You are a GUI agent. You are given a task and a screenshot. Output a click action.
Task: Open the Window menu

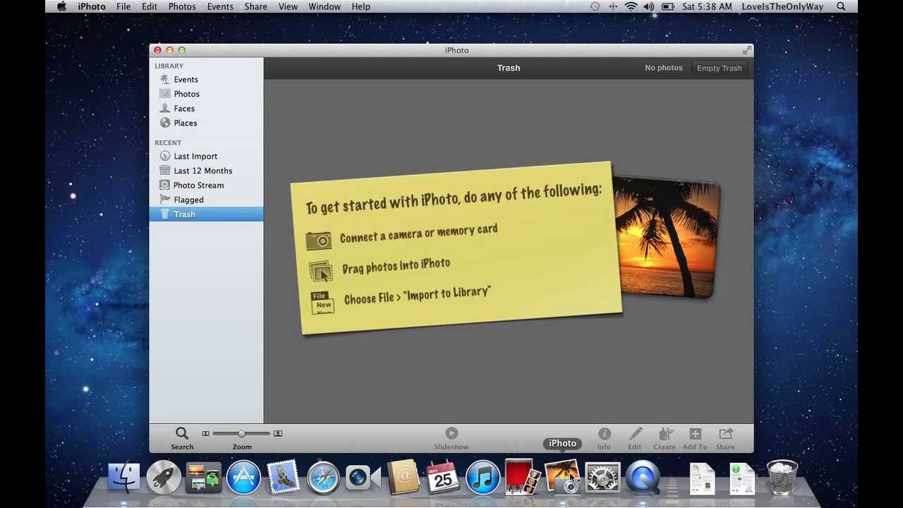pos(325,6)
